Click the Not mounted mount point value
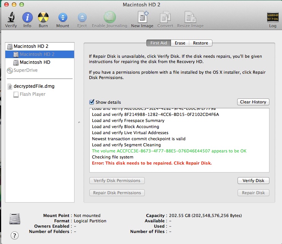This screenshot has width=282, height=244. click(x=87, y=215)
